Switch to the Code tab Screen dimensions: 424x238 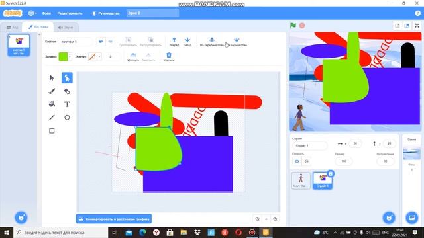coord(12,27)
